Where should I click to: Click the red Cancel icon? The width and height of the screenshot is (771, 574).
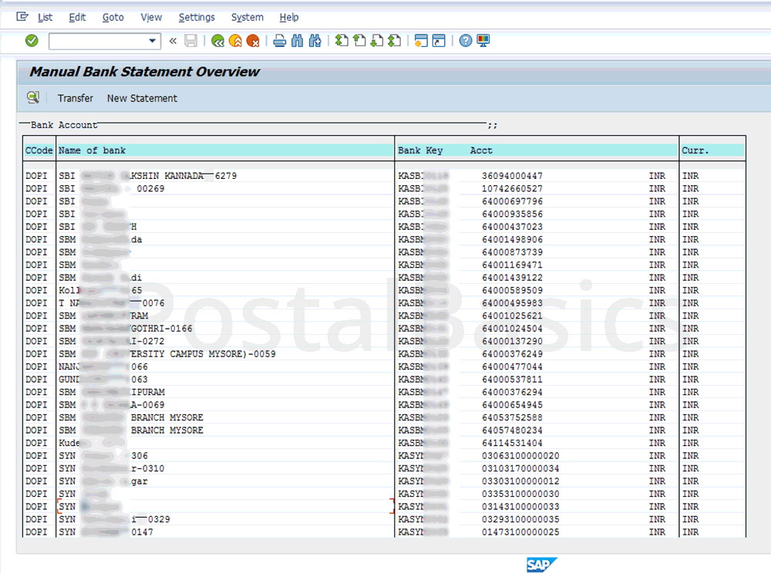pyautogui.click(x=252, y=41)
